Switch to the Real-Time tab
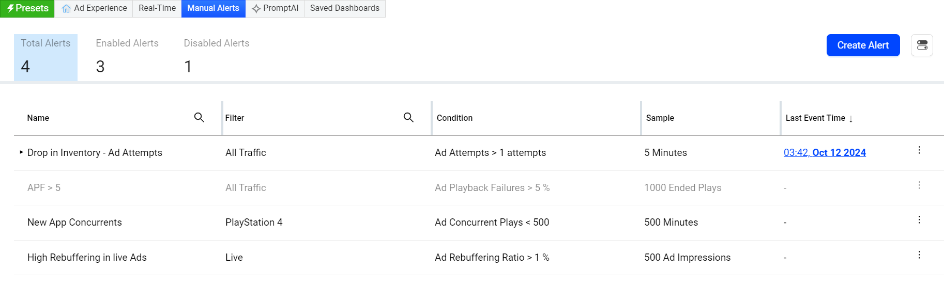The image size is (944, 285). [x=157, y=8]
